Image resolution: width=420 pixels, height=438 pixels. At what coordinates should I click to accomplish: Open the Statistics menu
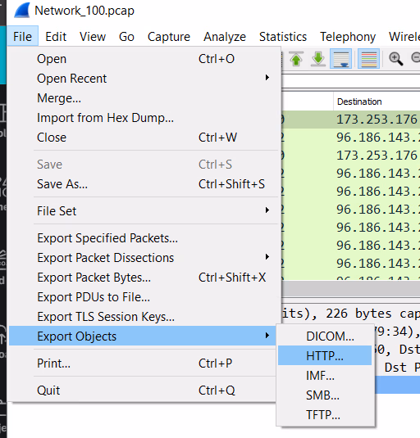[x=283, y=37]
